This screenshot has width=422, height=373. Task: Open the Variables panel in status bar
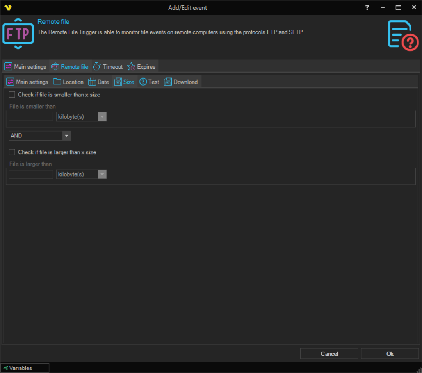pos(25,368)
